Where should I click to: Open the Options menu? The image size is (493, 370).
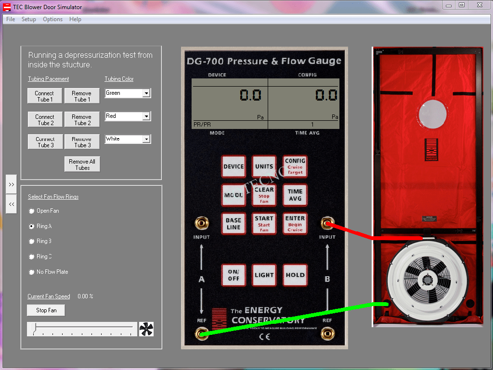52,19
